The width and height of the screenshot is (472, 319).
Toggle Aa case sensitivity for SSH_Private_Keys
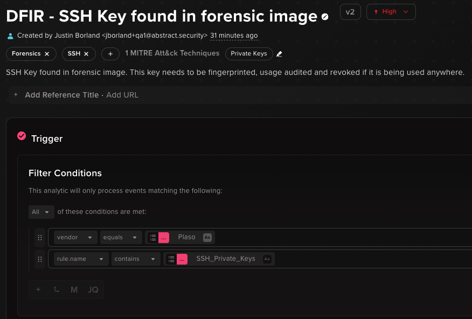pos(267,259)
